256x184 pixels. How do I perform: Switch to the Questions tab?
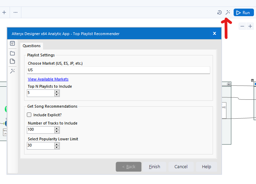[x=32, y=46]
